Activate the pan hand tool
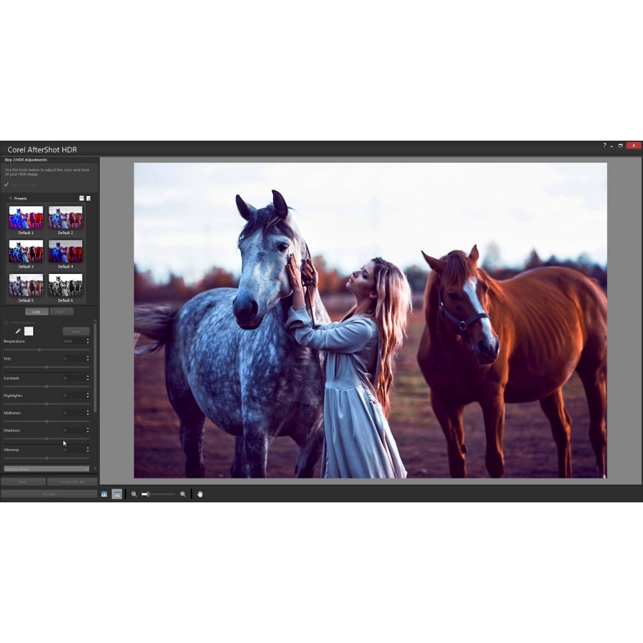The width and height of the screenshot is (643, 643). click(200, 494)
